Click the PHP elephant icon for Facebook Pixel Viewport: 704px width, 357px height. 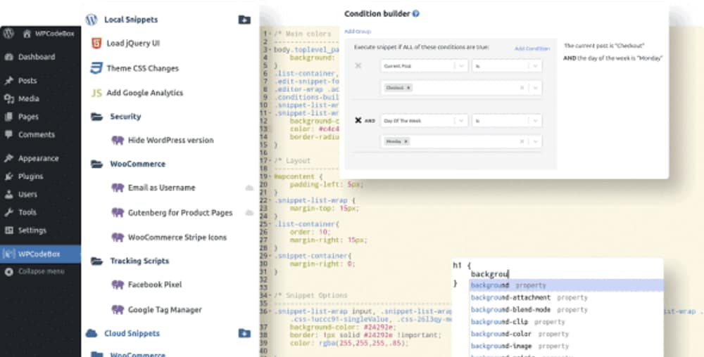118,285
